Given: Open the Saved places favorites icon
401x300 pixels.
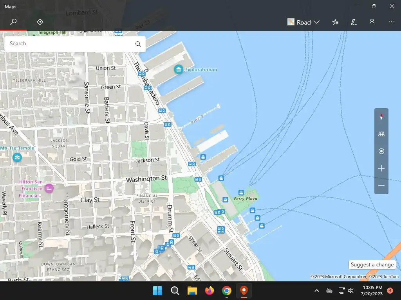Looking at the screenshot, I should 335,22.
